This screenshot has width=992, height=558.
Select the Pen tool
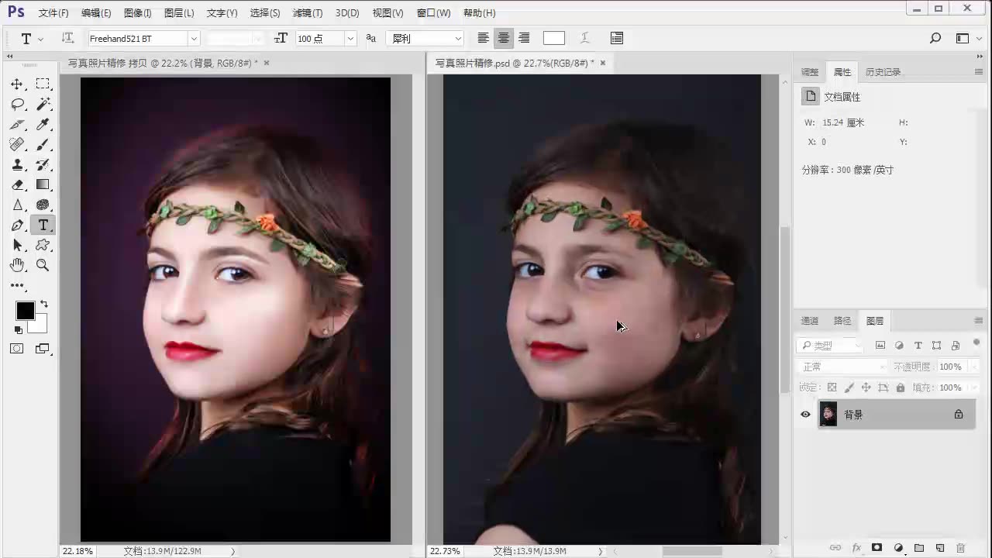(17, 224)
